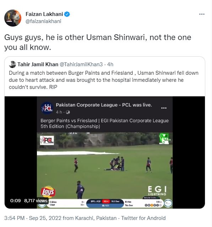Click the blue verified badge
Image resolution: width=212 pixels, height=227 pixels.
click(x=67, y=14)
